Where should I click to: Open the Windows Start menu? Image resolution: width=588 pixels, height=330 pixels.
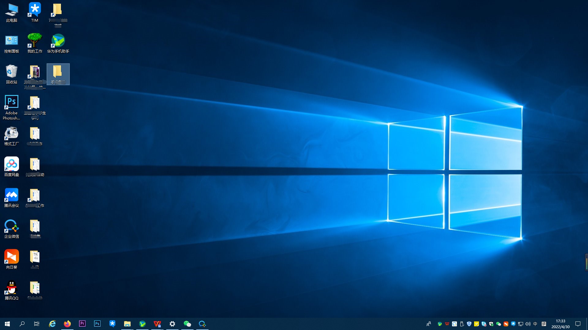7,324
